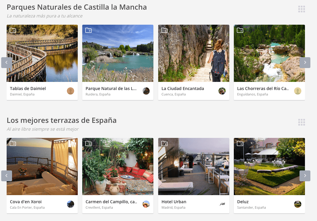Save Carmen del Campillo to a folder

(x=88, y=143)
